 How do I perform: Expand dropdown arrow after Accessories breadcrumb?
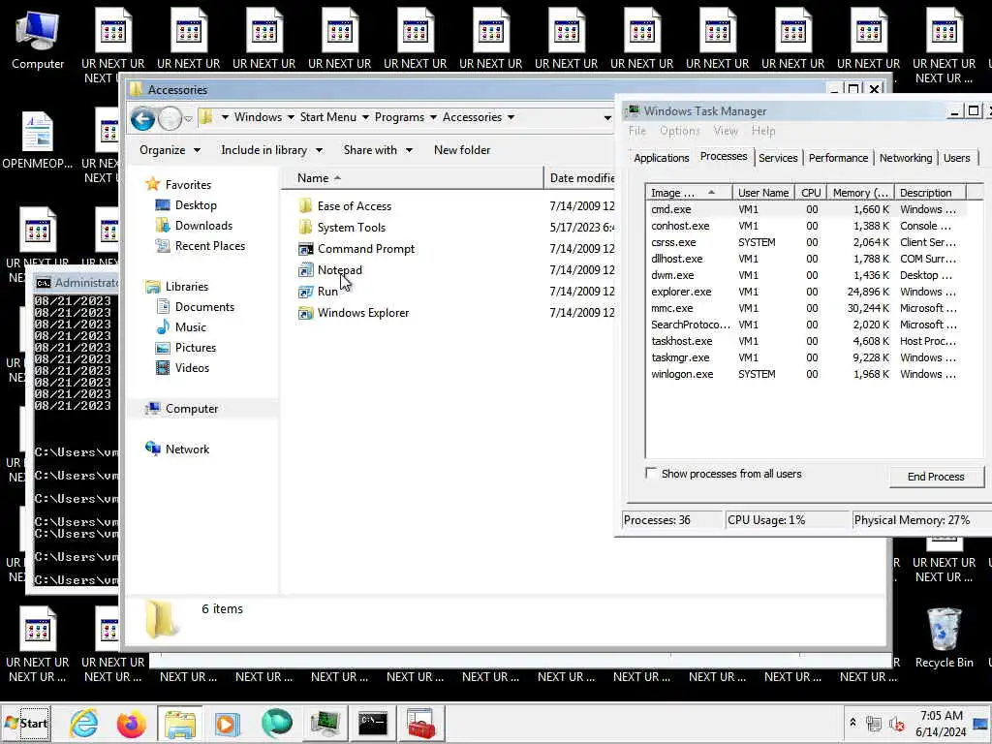(511, 117)
